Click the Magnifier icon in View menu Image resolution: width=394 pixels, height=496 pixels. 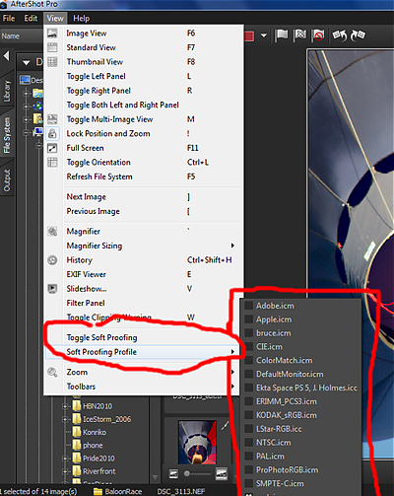pyautogui.click(x=52, y=232)
